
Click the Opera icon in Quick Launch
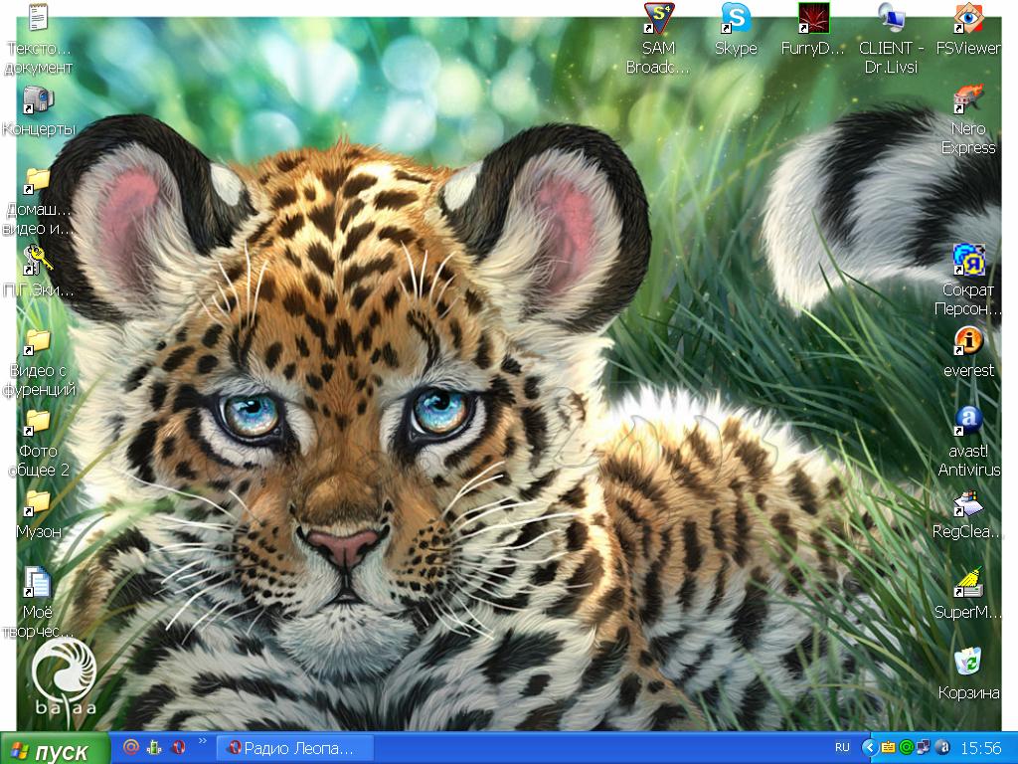[x=179, y=747]
